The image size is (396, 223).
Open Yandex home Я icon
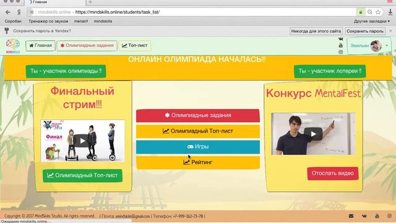(19, 12)
